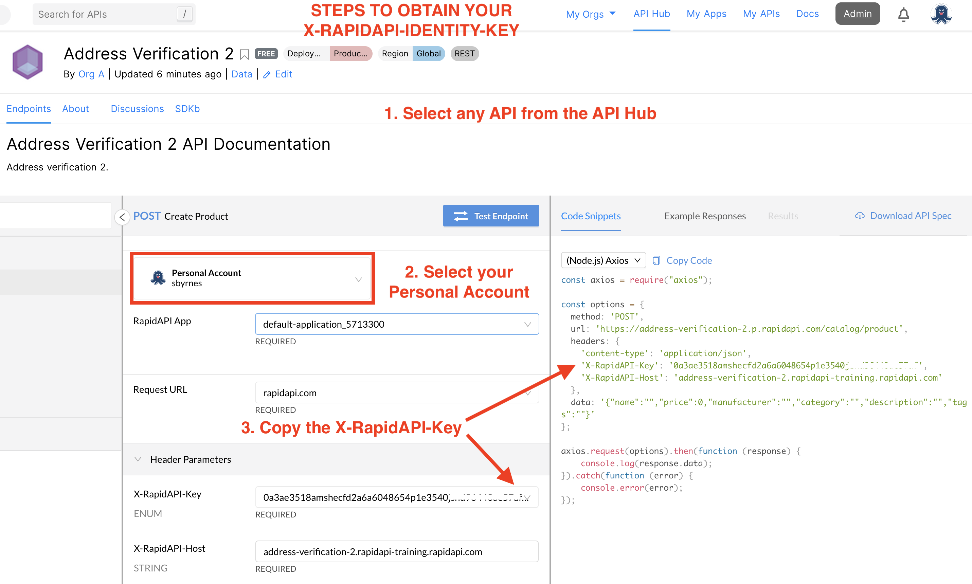The image size is (972, 584).
Task: Open the Personal Account selector
Action: [252, 279]
